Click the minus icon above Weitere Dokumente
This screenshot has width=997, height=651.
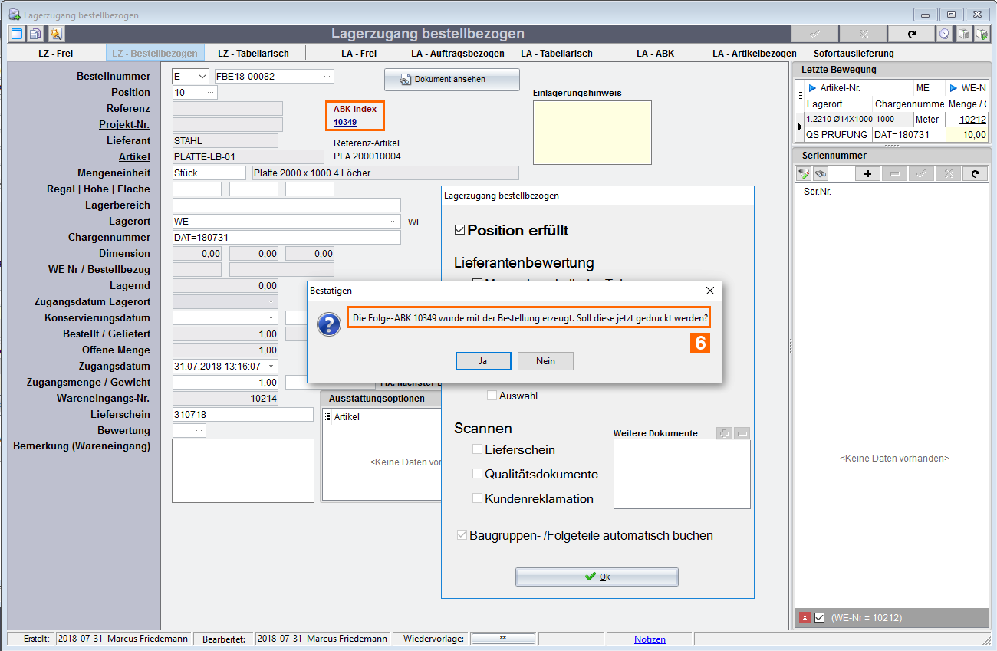point(742,433)
